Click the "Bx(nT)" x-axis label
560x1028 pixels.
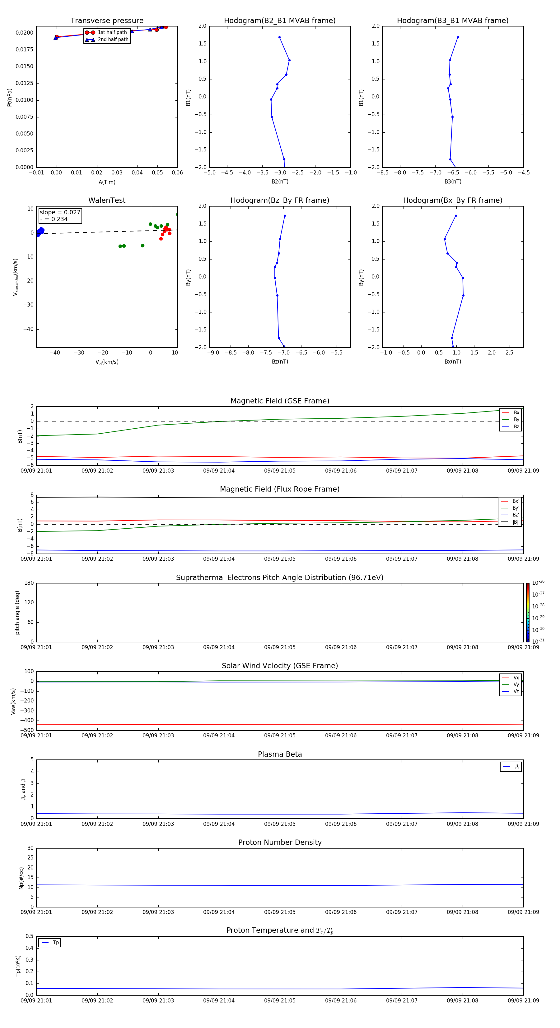coord(453,362)
